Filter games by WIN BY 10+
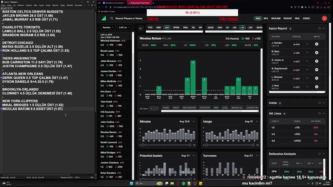333x187 pixels. click(237, 108)
